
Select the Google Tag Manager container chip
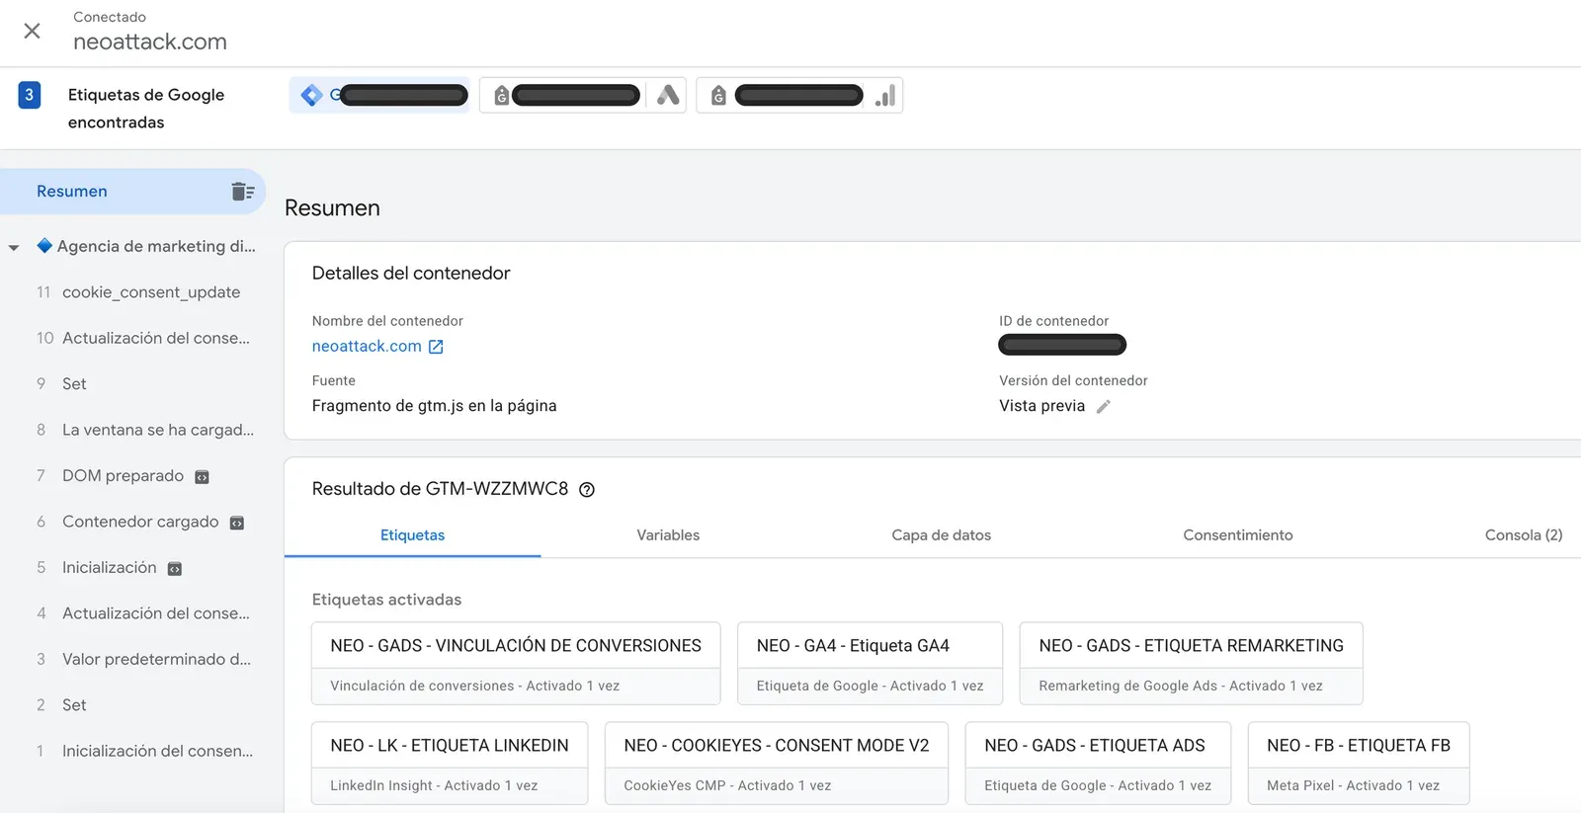click(379, 95)
